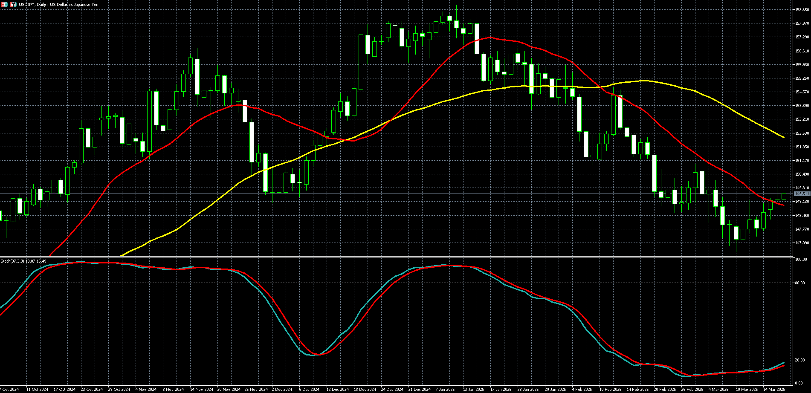Click the '18 Dec 2024' date label
The width and height of the screenshot is (811, 393).
coord(365,390)
